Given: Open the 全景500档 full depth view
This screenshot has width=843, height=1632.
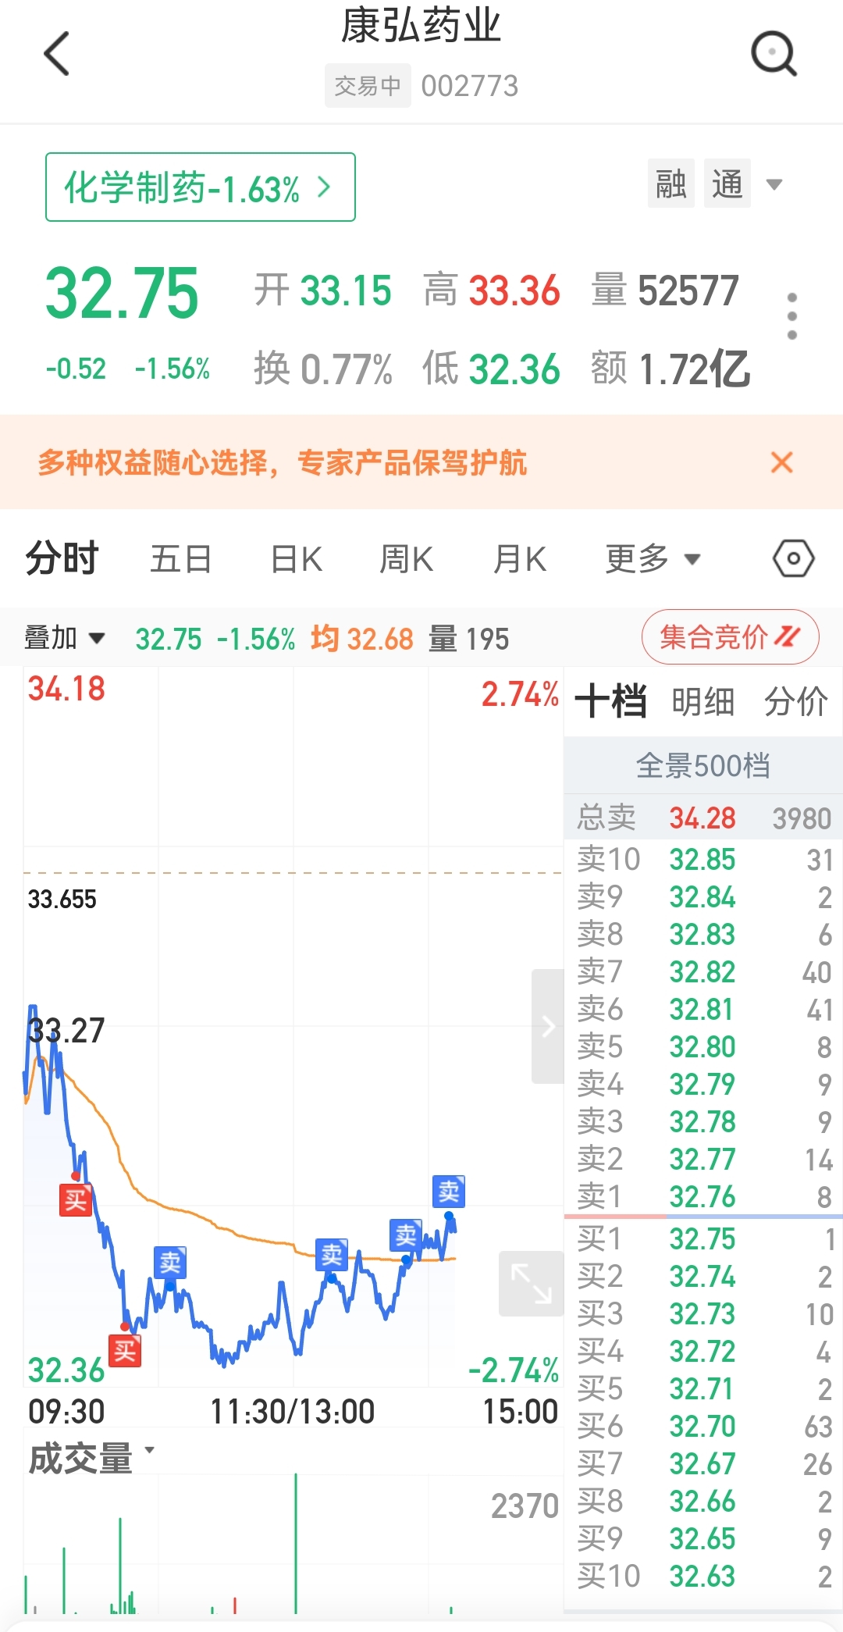Looking at the screenshot, I should 702,766.
